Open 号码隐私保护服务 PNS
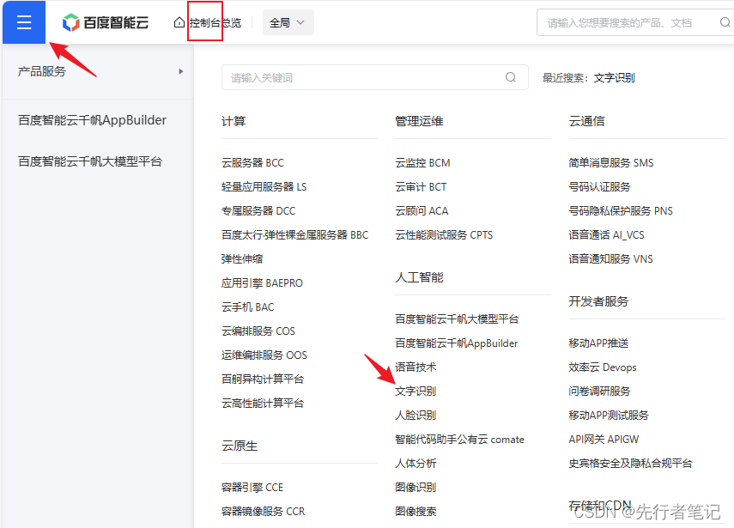The image size is (734, 528). (x=621, y=211)
